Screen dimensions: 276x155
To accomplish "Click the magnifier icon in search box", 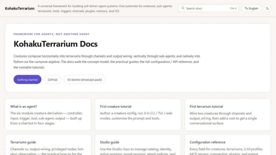I will coord(183,8).
